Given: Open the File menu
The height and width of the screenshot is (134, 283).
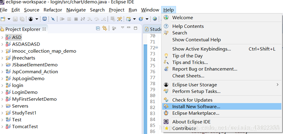Looking at the screenshot, I should coord(4,10).
